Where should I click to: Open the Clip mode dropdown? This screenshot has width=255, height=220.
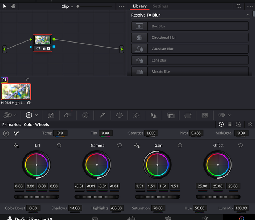(67, 6)
